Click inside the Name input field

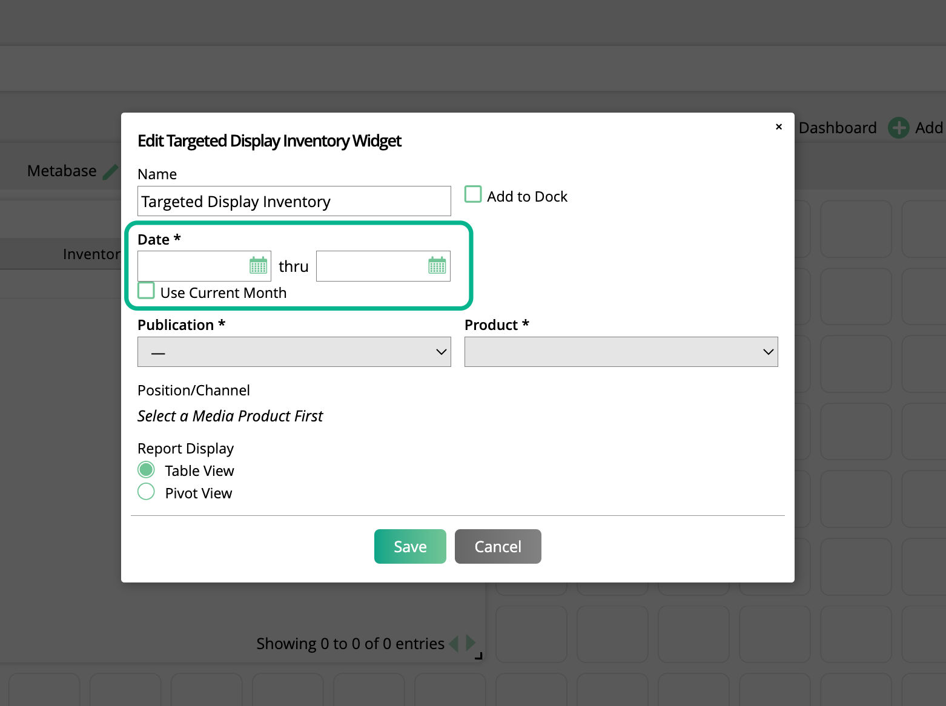(x=294, y=201)
